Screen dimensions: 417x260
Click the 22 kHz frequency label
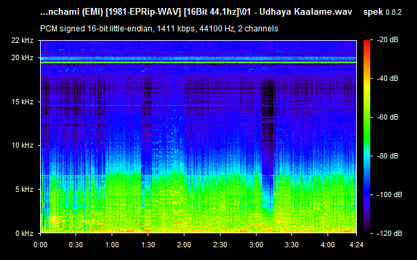[x=22, y=41]
